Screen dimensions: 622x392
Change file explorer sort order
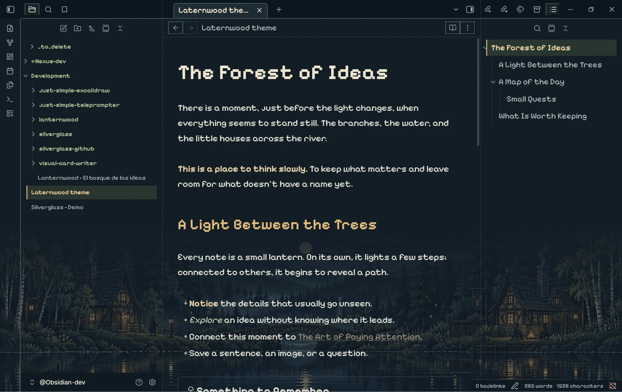pyautogui.click(x=92, y=28)
